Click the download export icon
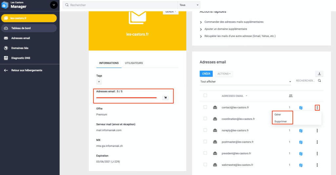336x175 pixels. click(319, 74)
